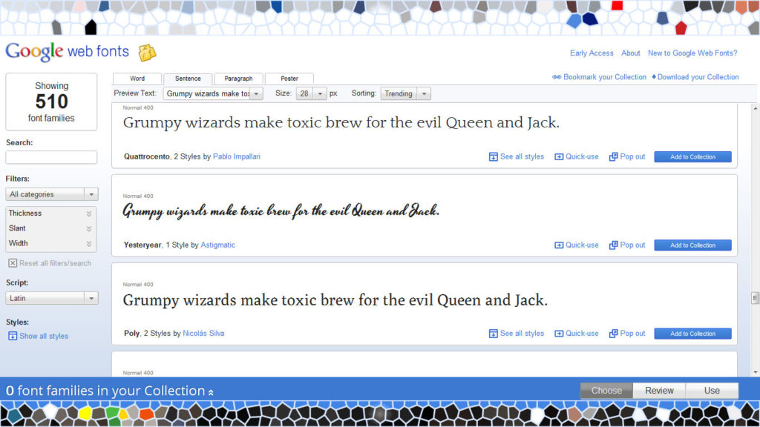Click Quick-use icon for Quattrocento font
Image resolution: width=760 pixels, height=427 pixels.
tap(559, 157)
